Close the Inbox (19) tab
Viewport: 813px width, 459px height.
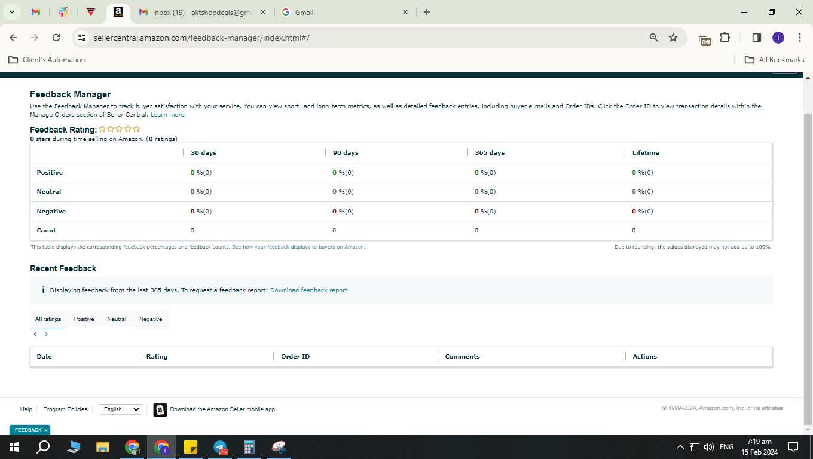[x=263, y=12]
